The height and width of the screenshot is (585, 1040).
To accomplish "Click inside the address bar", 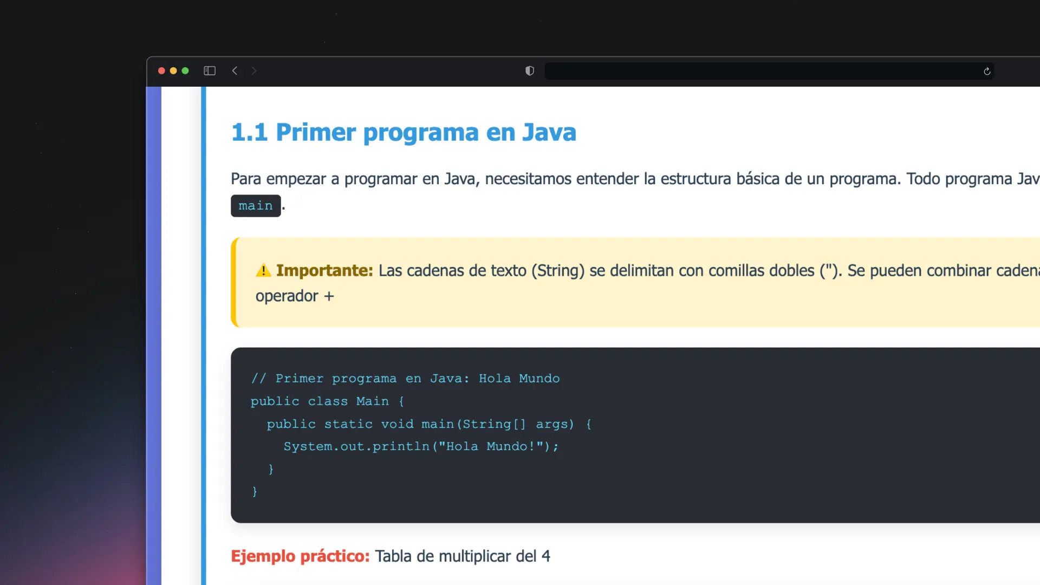I will 758,71.
